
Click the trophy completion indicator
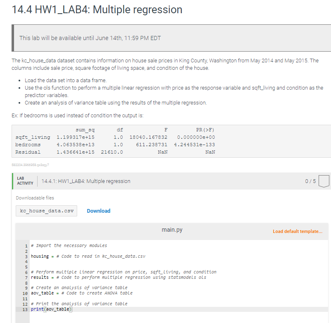324,181
